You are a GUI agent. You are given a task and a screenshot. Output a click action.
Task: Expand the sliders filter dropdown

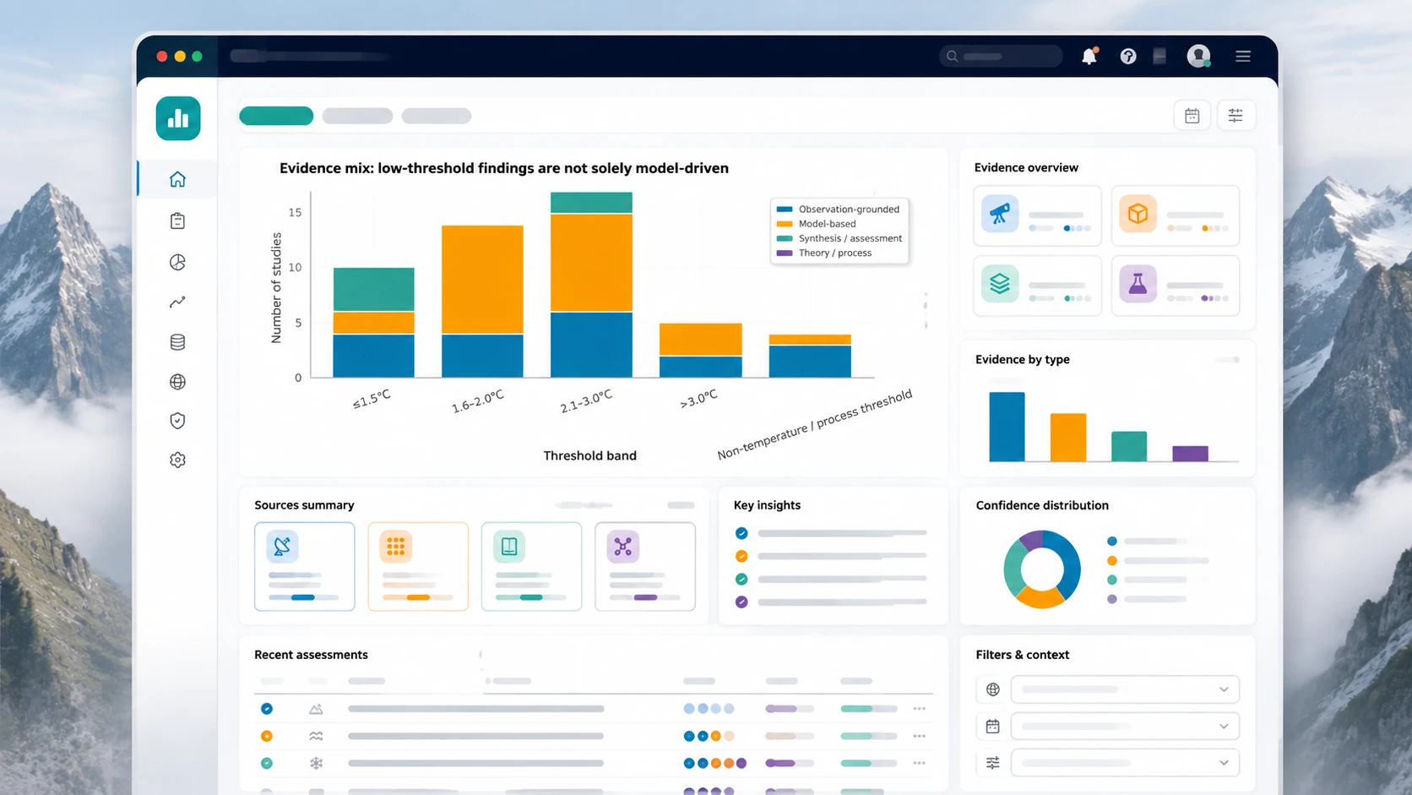point(1125,763)
